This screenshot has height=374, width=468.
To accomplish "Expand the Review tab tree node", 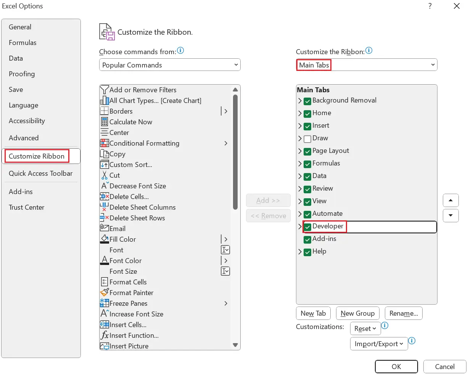I will (300, 189).
